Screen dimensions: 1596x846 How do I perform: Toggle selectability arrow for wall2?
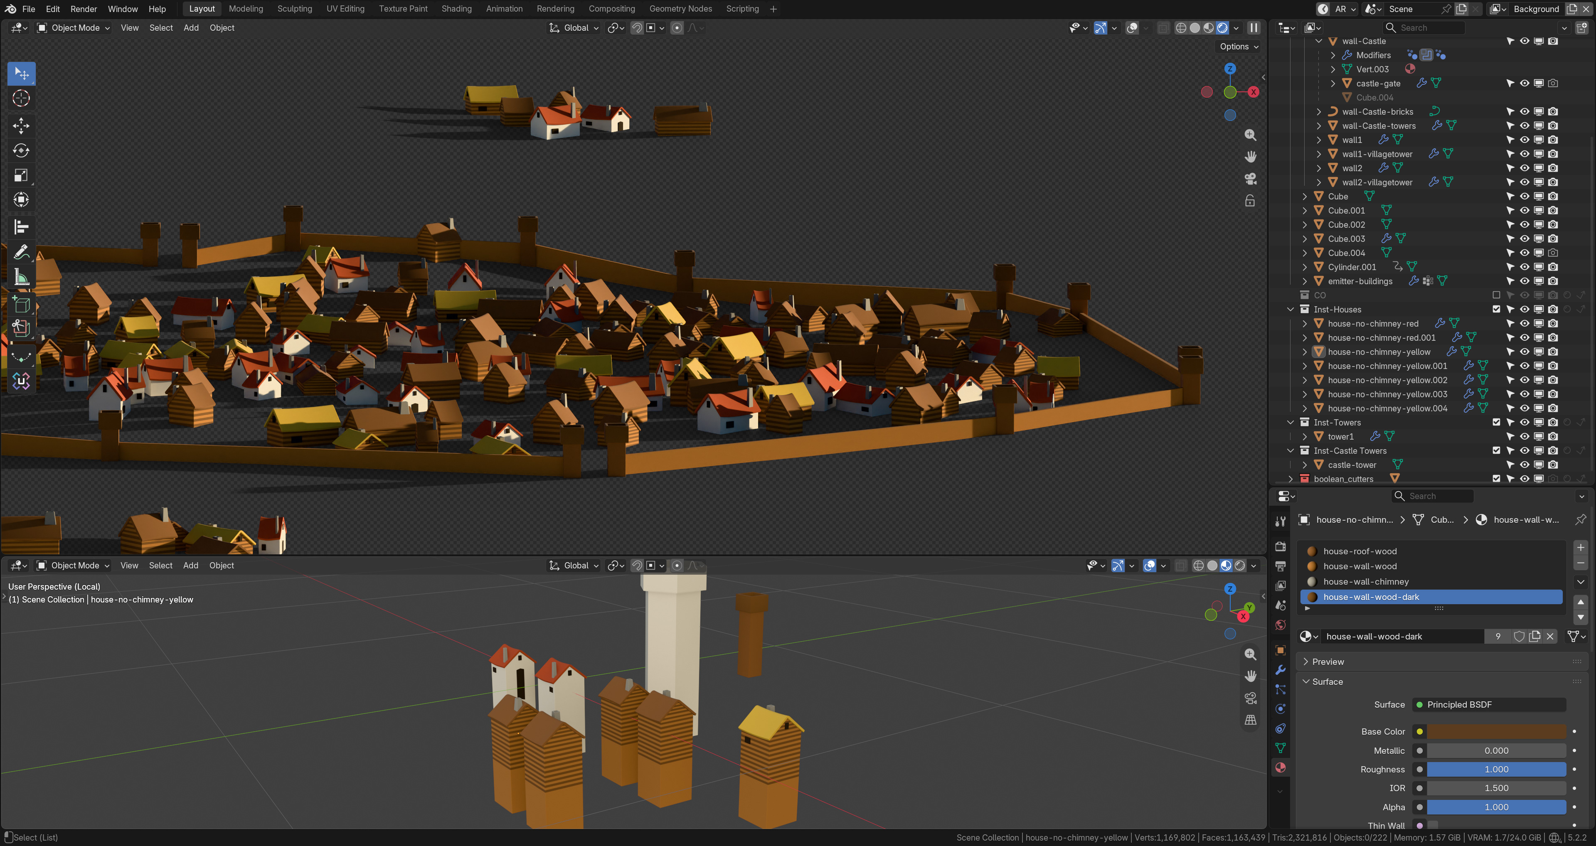click(1510, 168)
